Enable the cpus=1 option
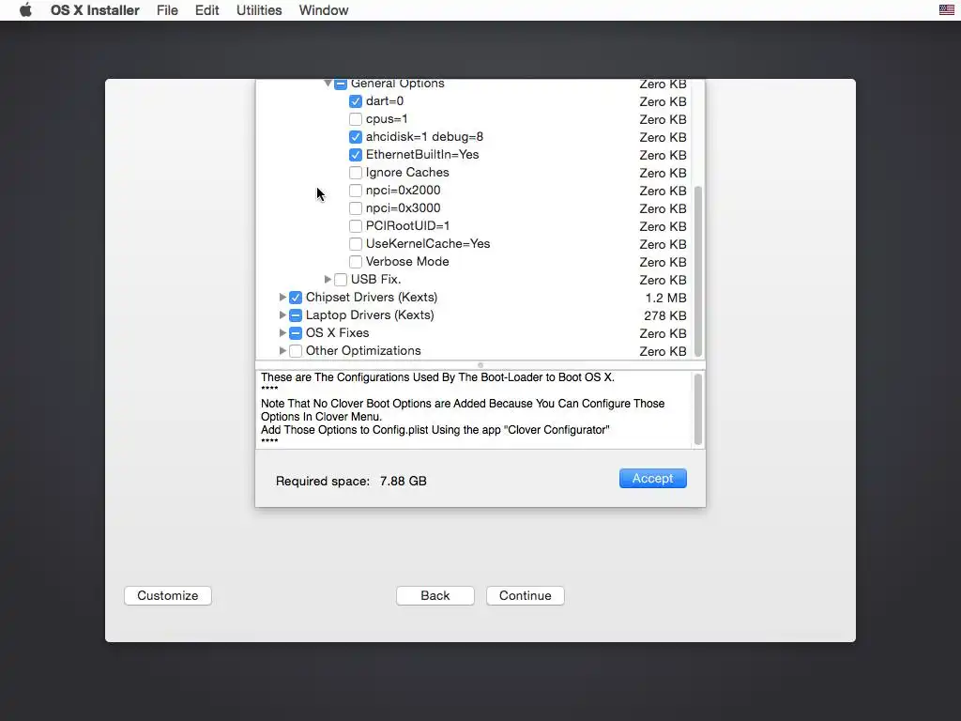 click(x=356, y=119)
